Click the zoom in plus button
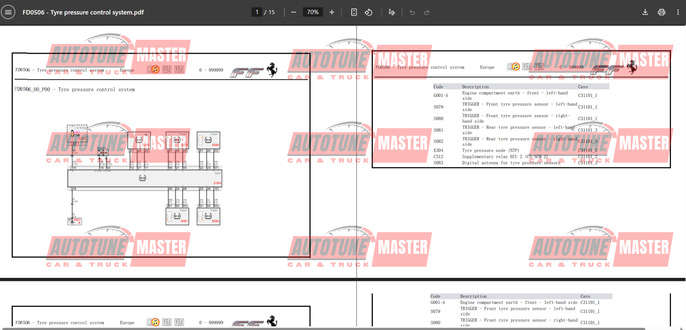This screenshot has width=686, height=330. 332,12
